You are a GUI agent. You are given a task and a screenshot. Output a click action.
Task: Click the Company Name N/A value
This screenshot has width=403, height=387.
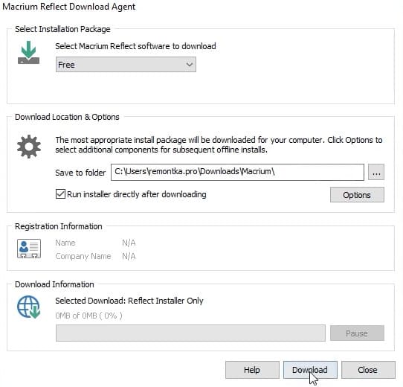click(x=129, y=256)
